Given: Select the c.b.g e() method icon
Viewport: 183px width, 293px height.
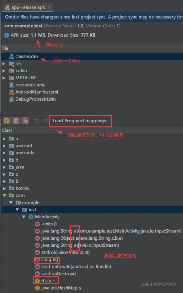Looking at the screenshot, I should [x=37, y=260].
